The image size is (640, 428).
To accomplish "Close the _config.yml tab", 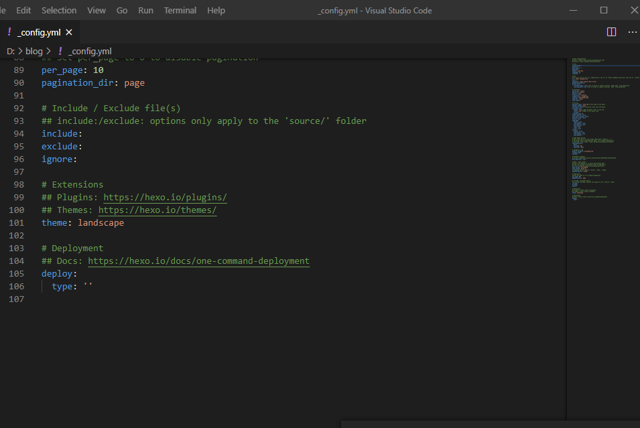I will click(69, 32).
